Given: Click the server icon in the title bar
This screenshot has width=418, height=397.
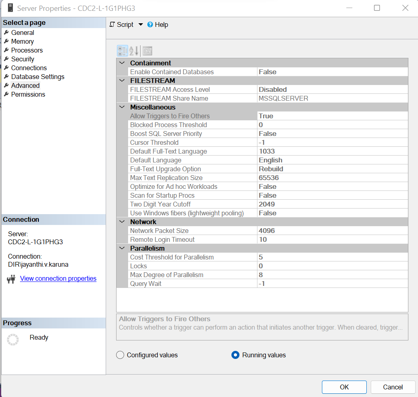Looking at the screenshot, I should [x=10, y=8].
